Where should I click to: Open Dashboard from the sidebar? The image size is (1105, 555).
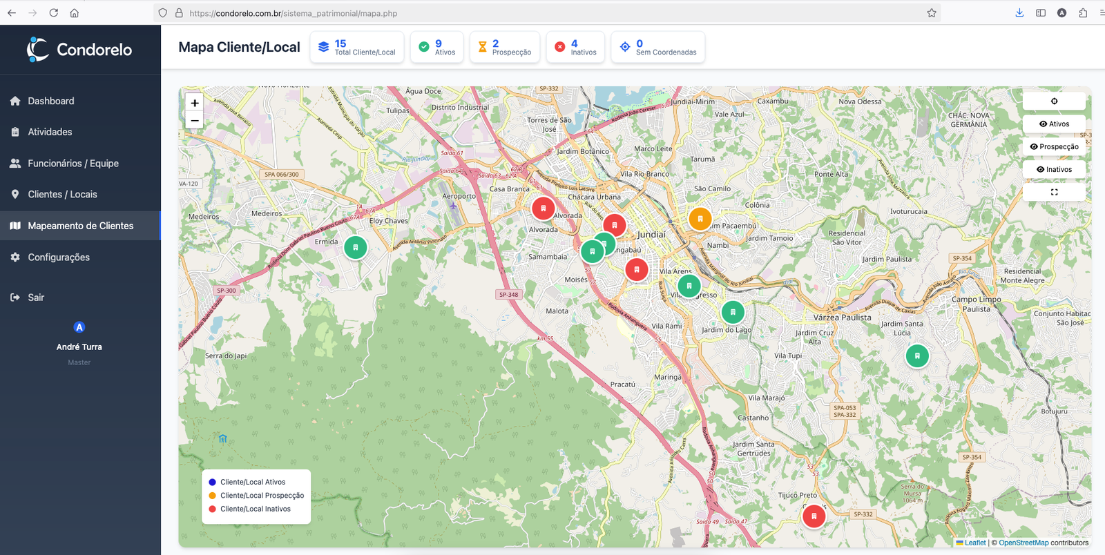[51, 101]
